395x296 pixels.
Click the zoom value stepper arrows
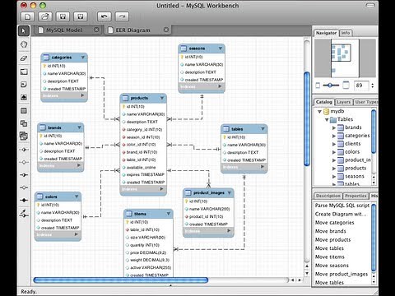[373, 86]
